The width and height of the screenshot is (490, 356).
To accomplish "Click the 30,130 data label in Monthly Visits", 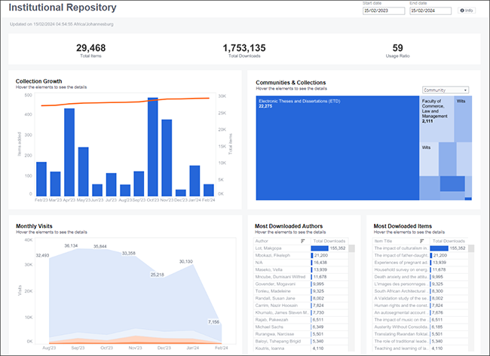I will 186,261.
